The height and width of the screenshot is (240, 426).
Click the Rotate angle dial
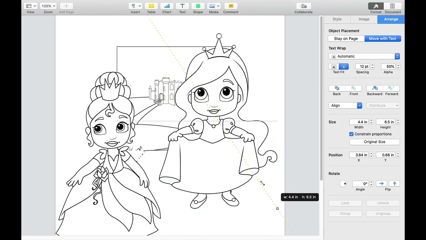(343, 184)
